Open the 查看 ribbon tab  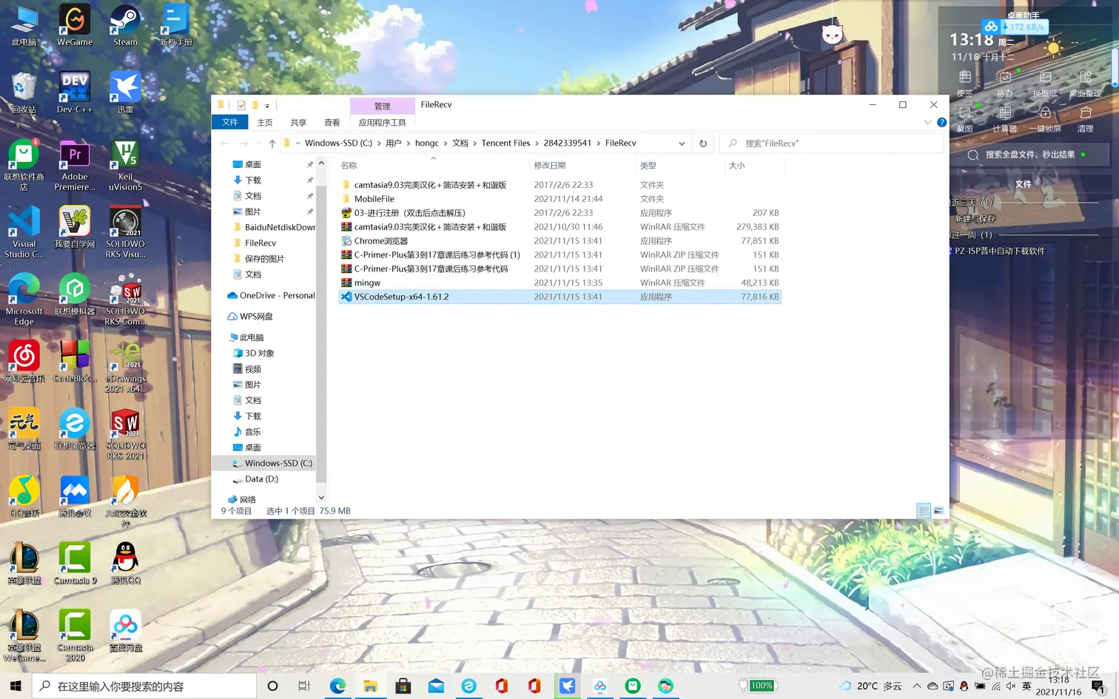(332, 123)
